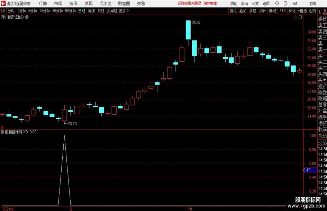Open F10 company info
Screen dimensions: 327x211
[283, 11]
